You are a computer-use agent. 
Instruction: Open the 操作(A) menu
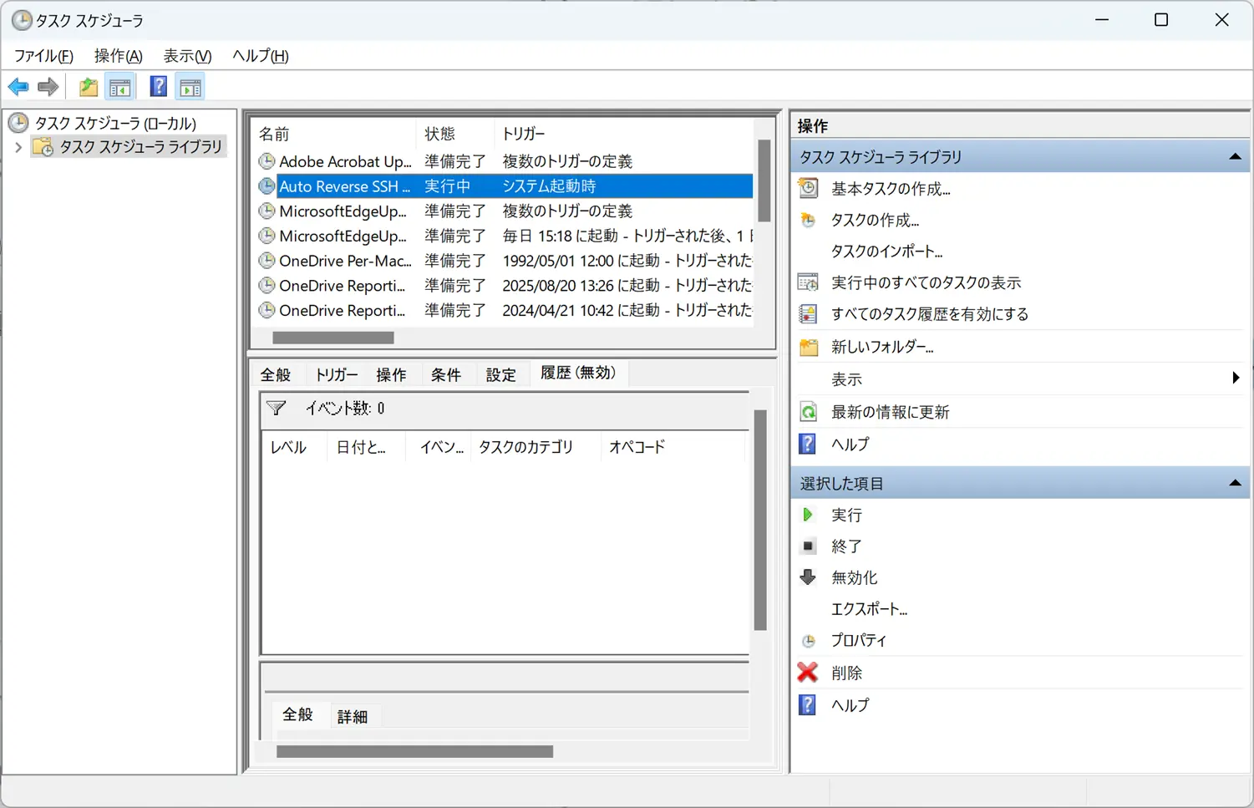pos(119,56)
